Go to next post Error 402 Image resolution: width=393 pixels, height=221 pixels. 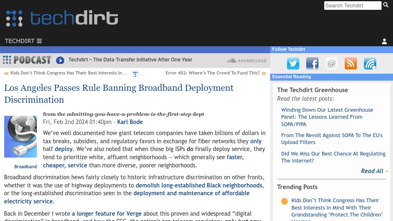212,73
